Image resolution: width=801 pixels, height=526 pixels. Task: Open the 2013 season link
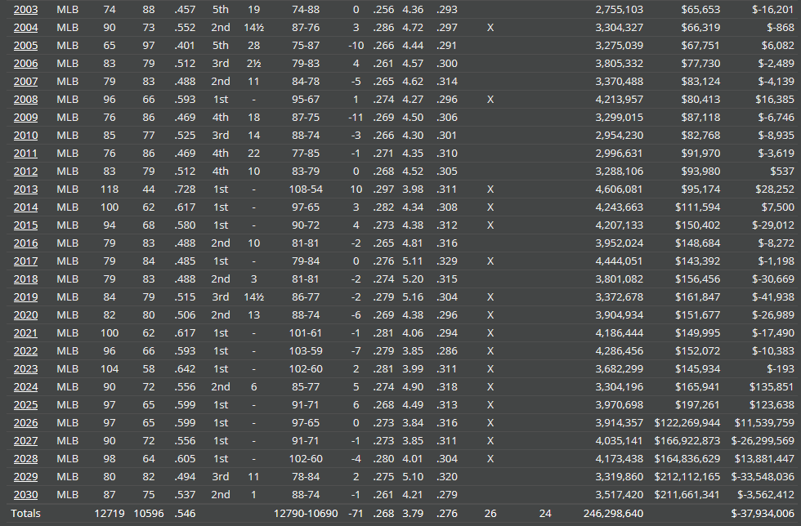(25, 189)
